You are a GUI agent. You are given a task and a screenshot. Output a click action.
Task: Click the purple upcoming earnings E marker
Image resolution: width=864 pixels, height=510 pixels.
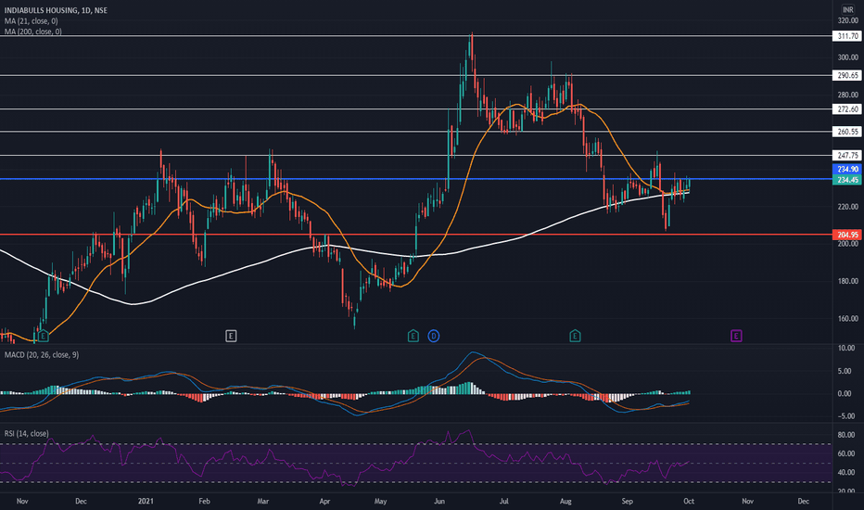[736, 336]
